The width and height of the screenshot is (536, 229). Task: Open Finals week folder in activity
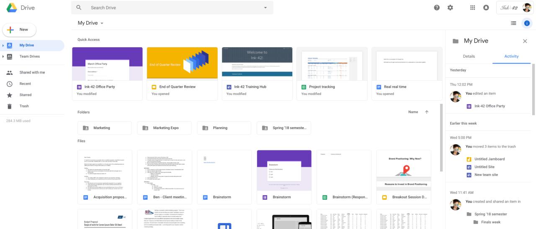tap(491, 222)
